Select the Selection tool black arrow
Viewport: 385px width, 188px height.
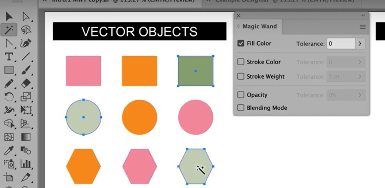pos(9,17)
